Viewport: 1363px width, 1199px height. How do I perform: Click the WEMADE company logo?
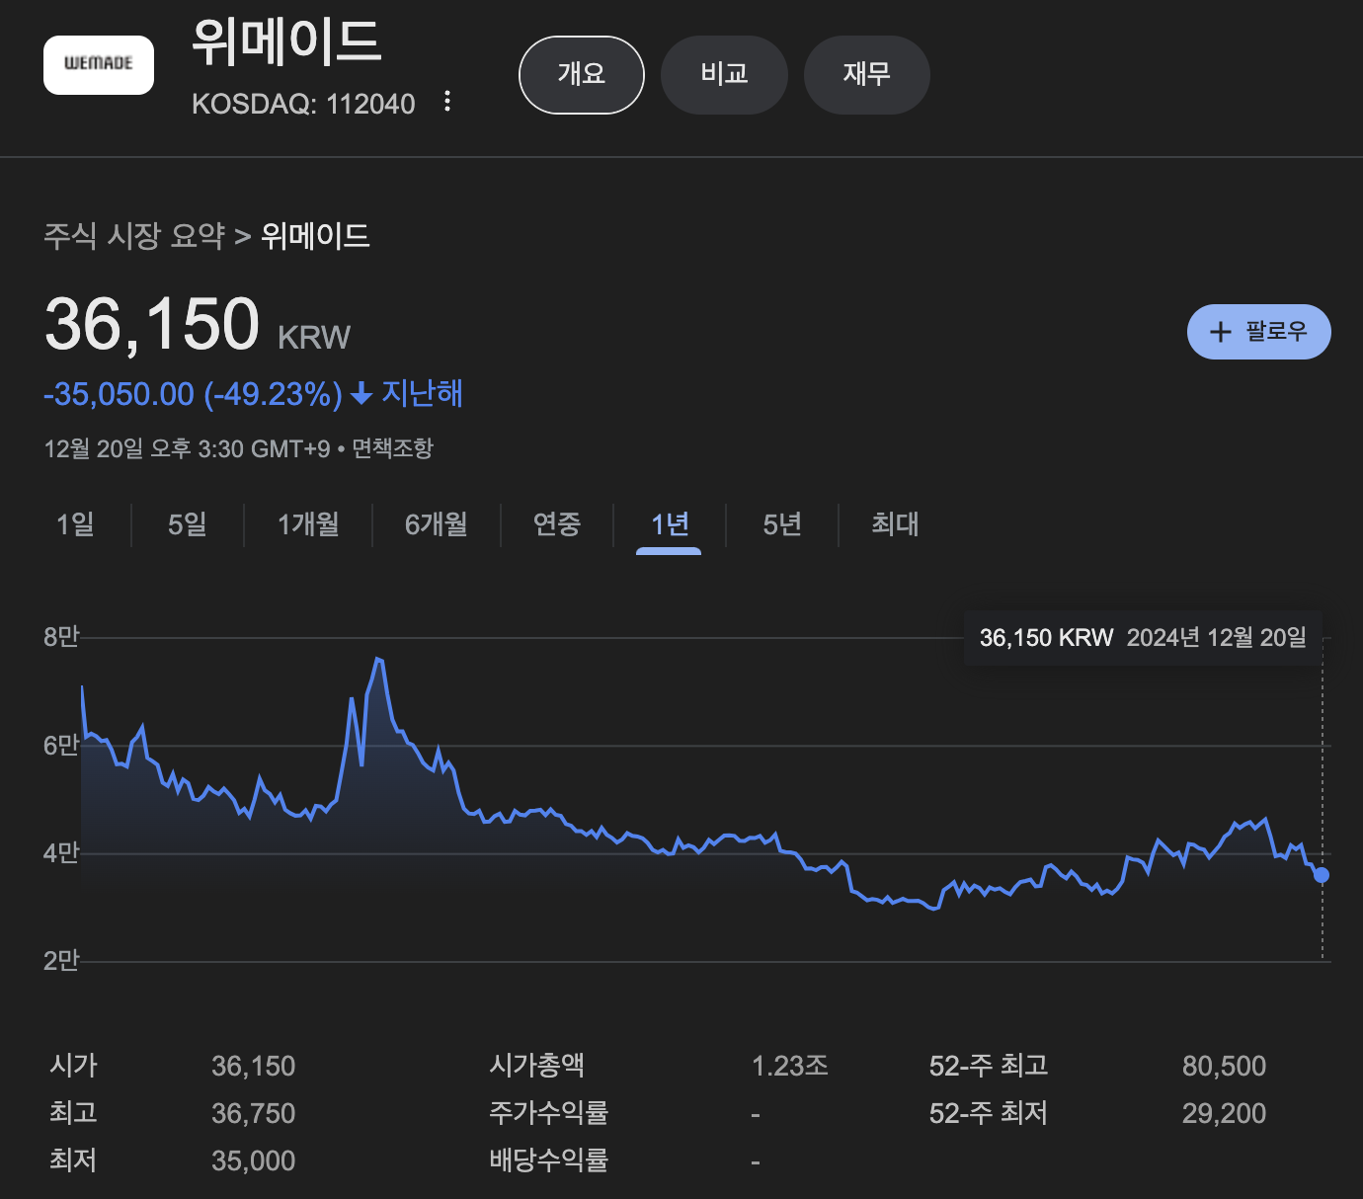pyautogui.click(x=99, y=65)
